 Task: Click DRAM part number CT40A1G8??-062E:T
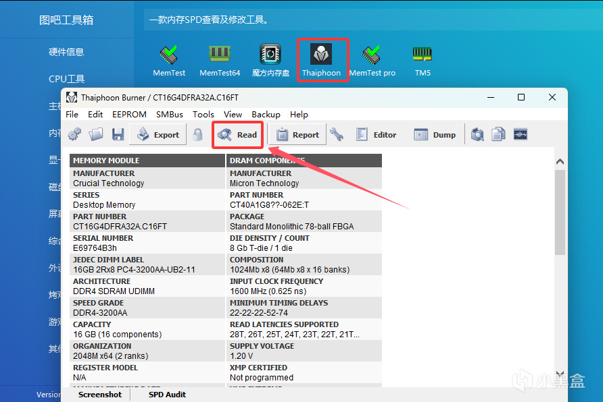pyautogui.click(x=269, y=205)
